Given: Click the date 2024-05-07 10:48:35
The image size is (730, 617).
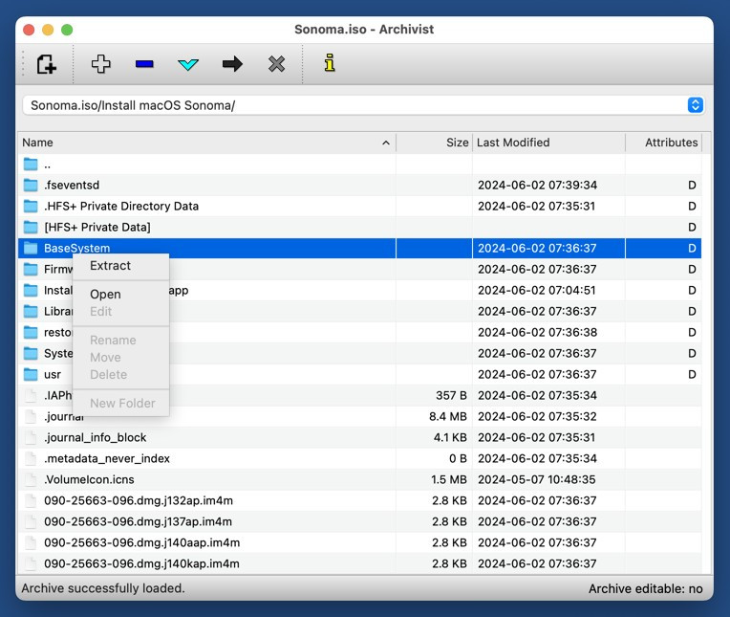Looking at the screenshot, I should [537, 479].
